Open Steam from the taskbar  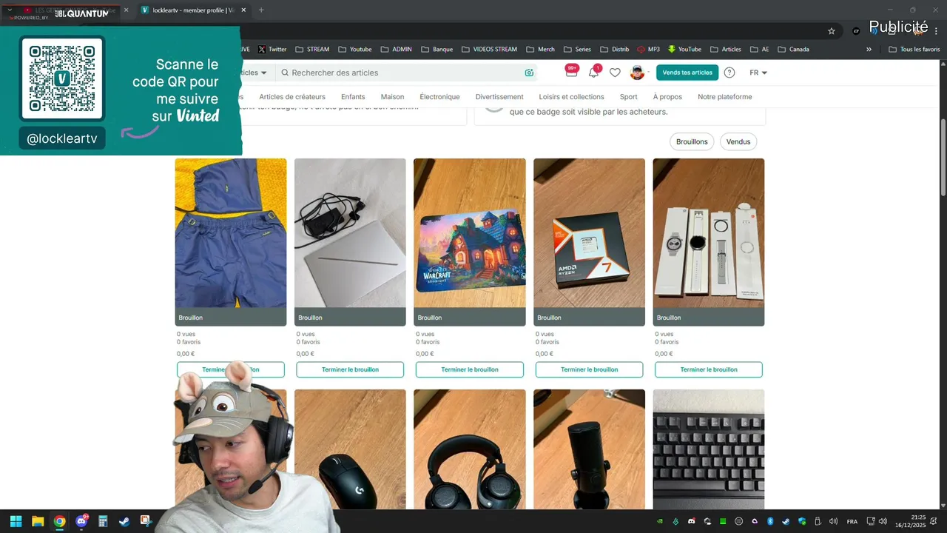pos(124,521)
